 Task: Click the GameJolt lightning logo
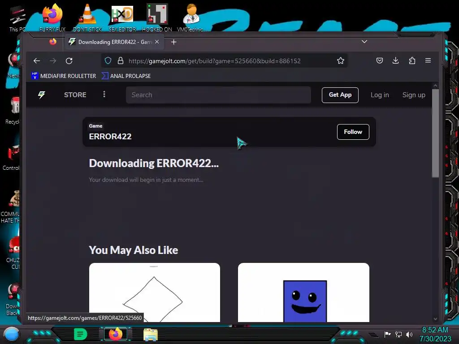(42, 95)
